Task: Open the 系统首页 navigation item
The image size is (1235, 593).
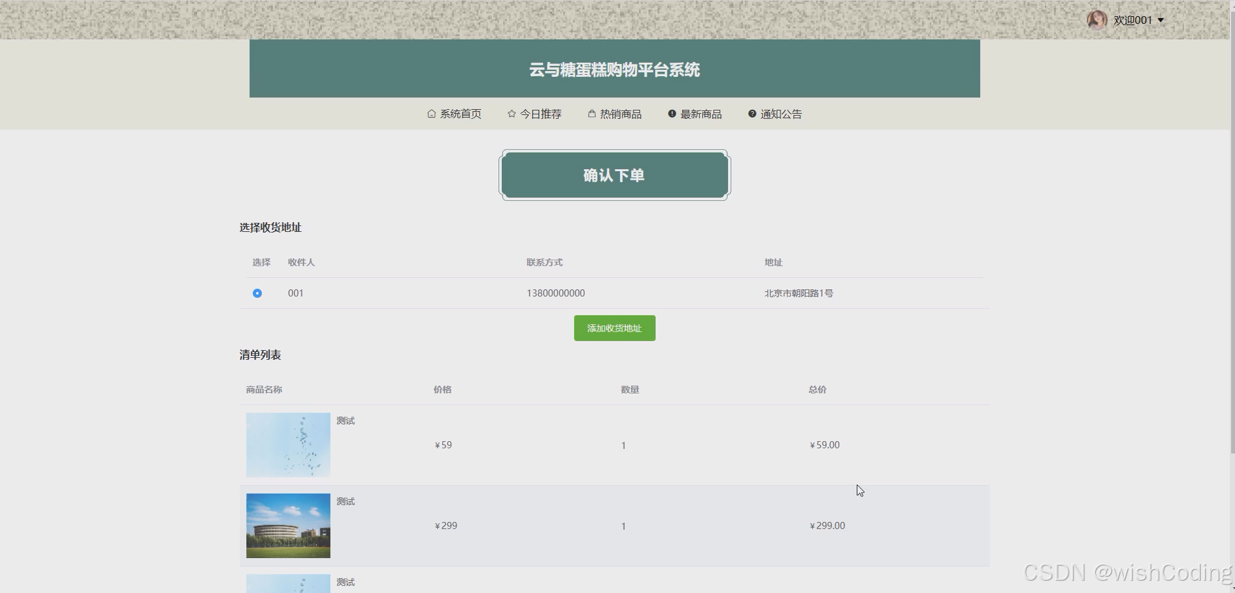Action: pyautogui.click(x=460, y=114)
